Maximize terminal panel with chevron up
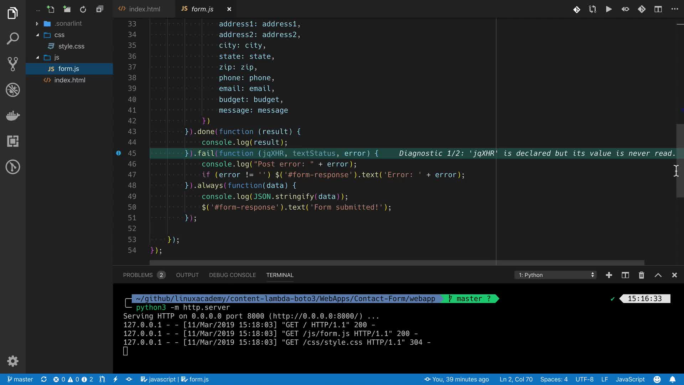The height and width of the screenshot is (385, 684). 658,275
